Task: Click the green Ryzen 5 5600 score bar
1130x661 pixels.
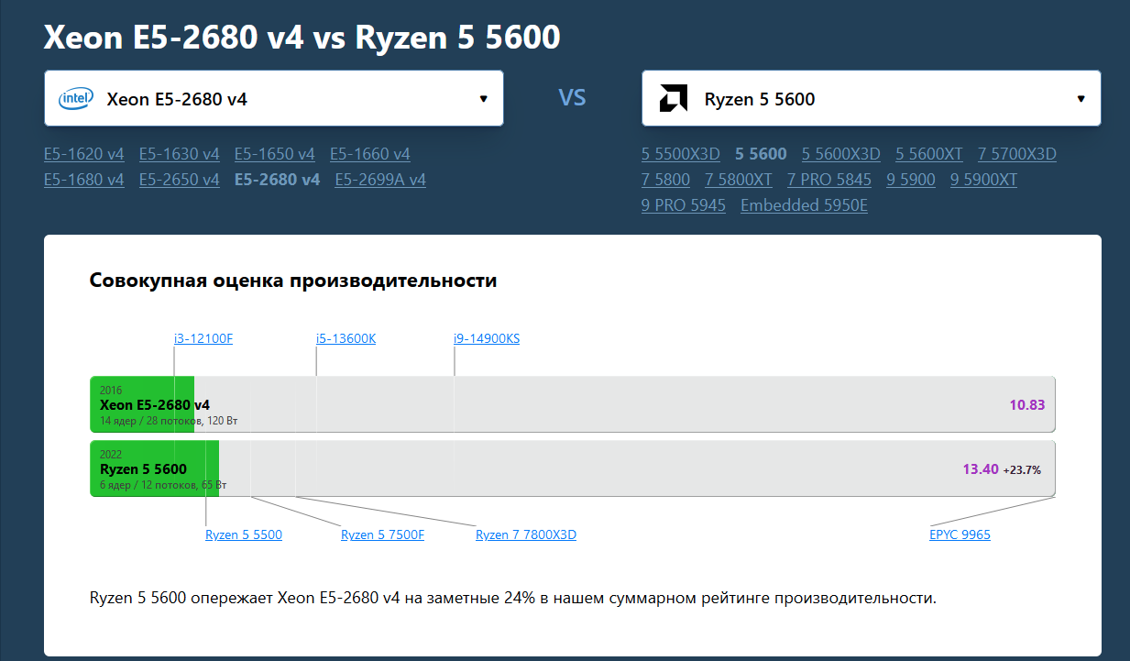Action: [154, 468]
